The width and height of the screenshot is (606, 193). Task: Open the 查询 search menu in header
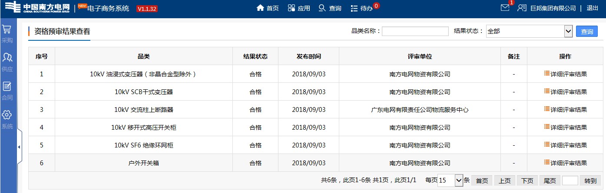330,8
